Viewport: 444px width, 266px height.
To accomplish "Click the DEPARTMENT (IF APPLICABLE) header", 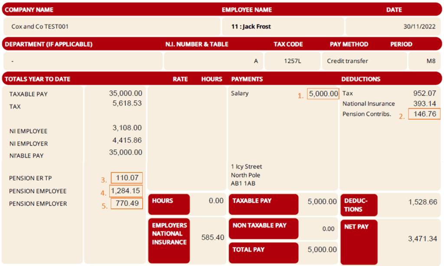I will click(49, 45).
